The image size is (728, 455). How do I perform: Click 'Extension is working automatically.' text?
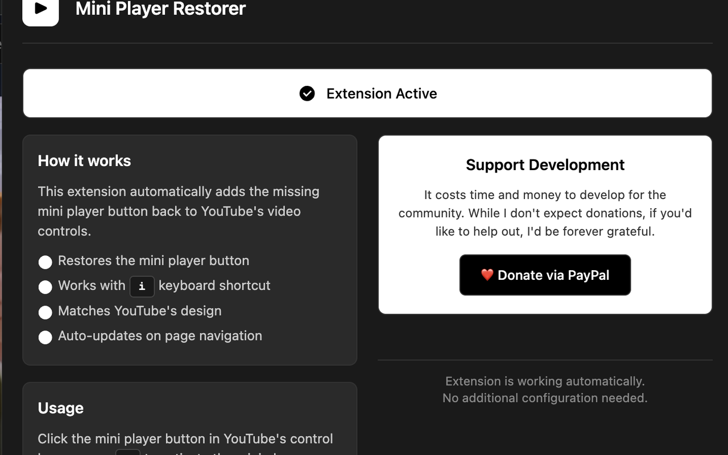point(545,381)
